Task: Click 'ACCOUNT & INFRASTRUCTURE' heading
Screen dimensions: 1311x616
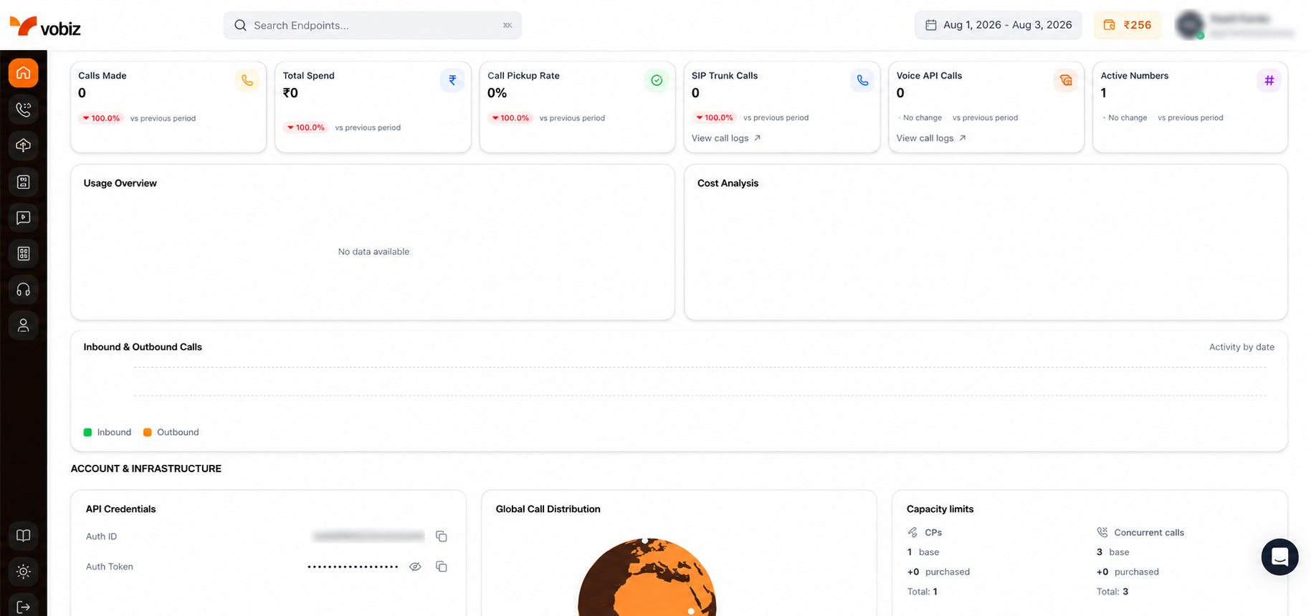Action: point(146,468)
